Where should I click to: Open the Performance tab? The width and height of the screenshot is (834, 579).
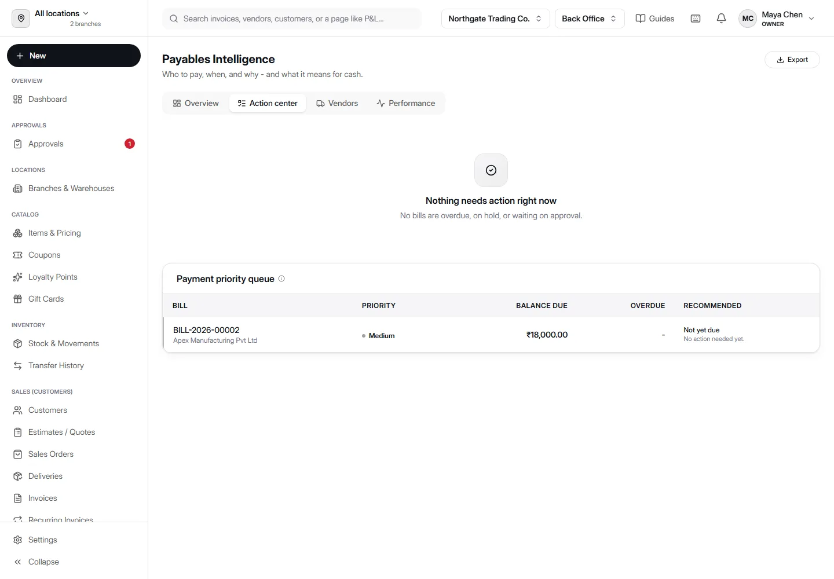coord(406,103)
